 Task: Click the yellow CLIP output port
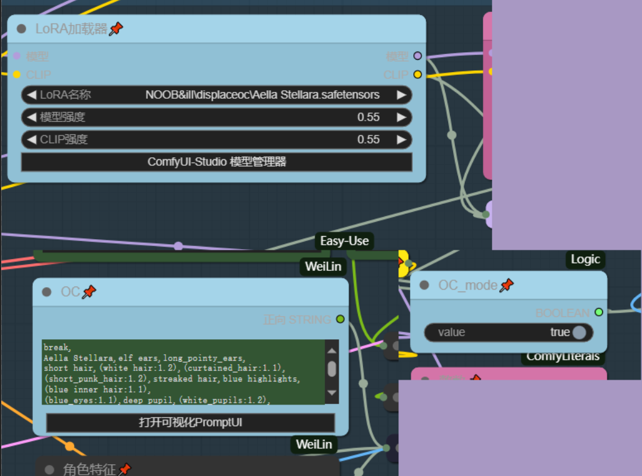(418, 75)
